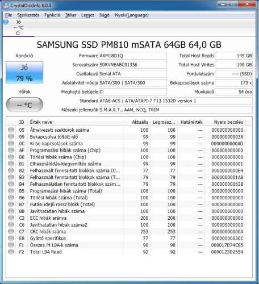
Task: Click the Érték neve column header
Action: point(76,122)
